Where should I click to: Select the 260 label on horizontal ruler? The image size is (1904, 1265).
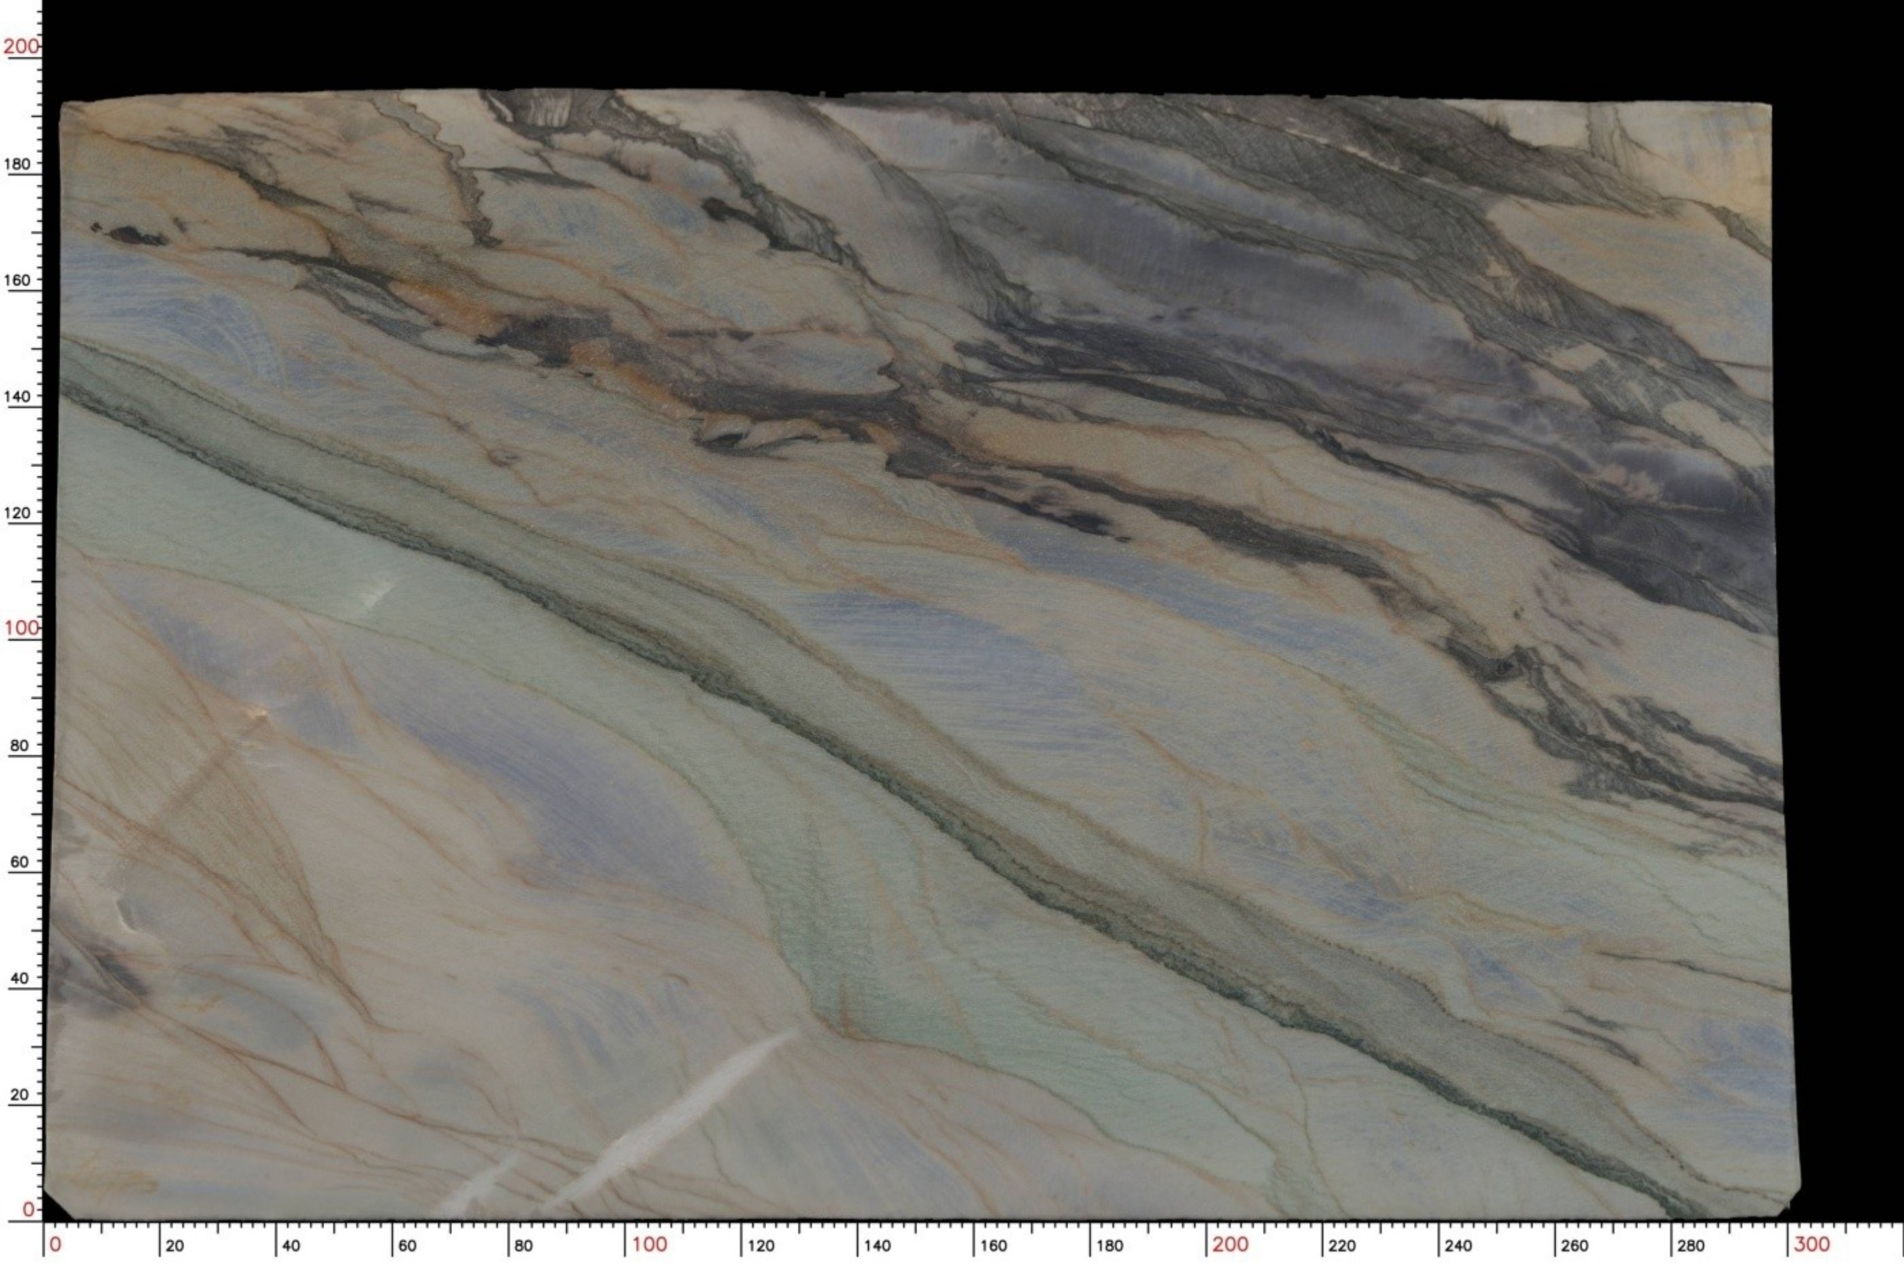pyautogui.click(x=1574, y=1245)
